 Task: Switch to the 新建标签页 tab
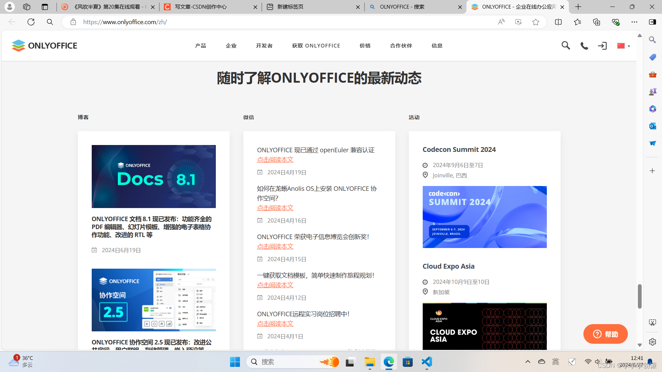coord(313,7)
